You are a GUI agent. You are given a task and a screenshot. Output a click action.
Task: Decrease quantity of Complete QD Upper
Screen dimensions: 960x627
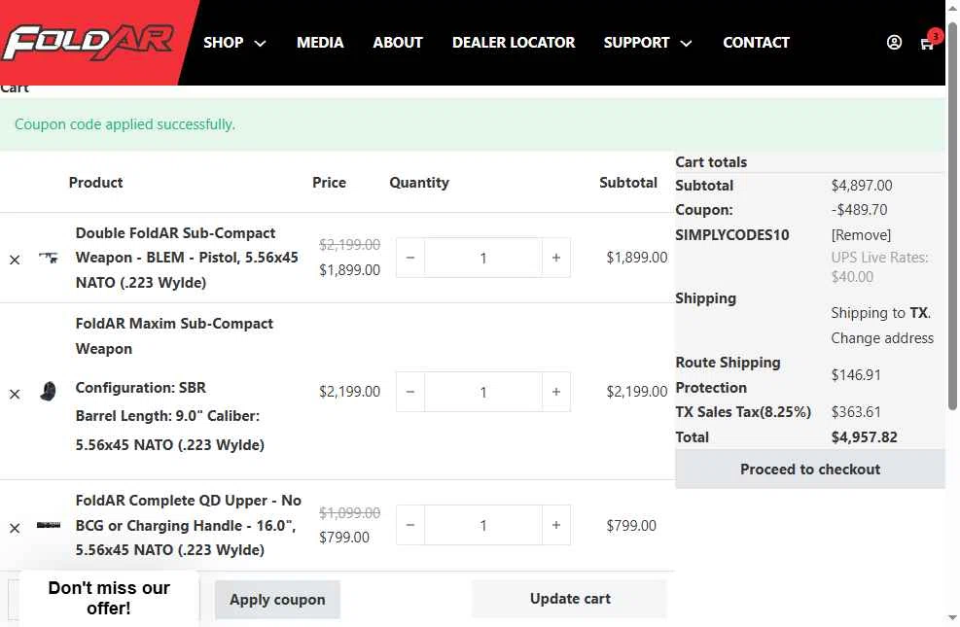click(x=410, y=525)
